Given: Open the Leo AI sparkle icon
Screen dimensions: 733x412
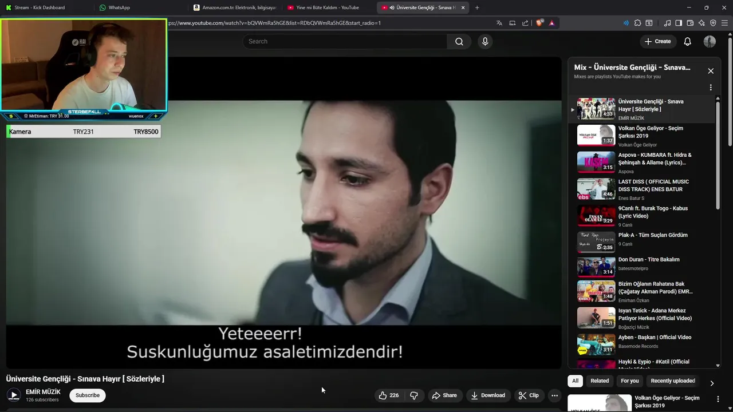Looking at the screenshot, I should (702, 23).
